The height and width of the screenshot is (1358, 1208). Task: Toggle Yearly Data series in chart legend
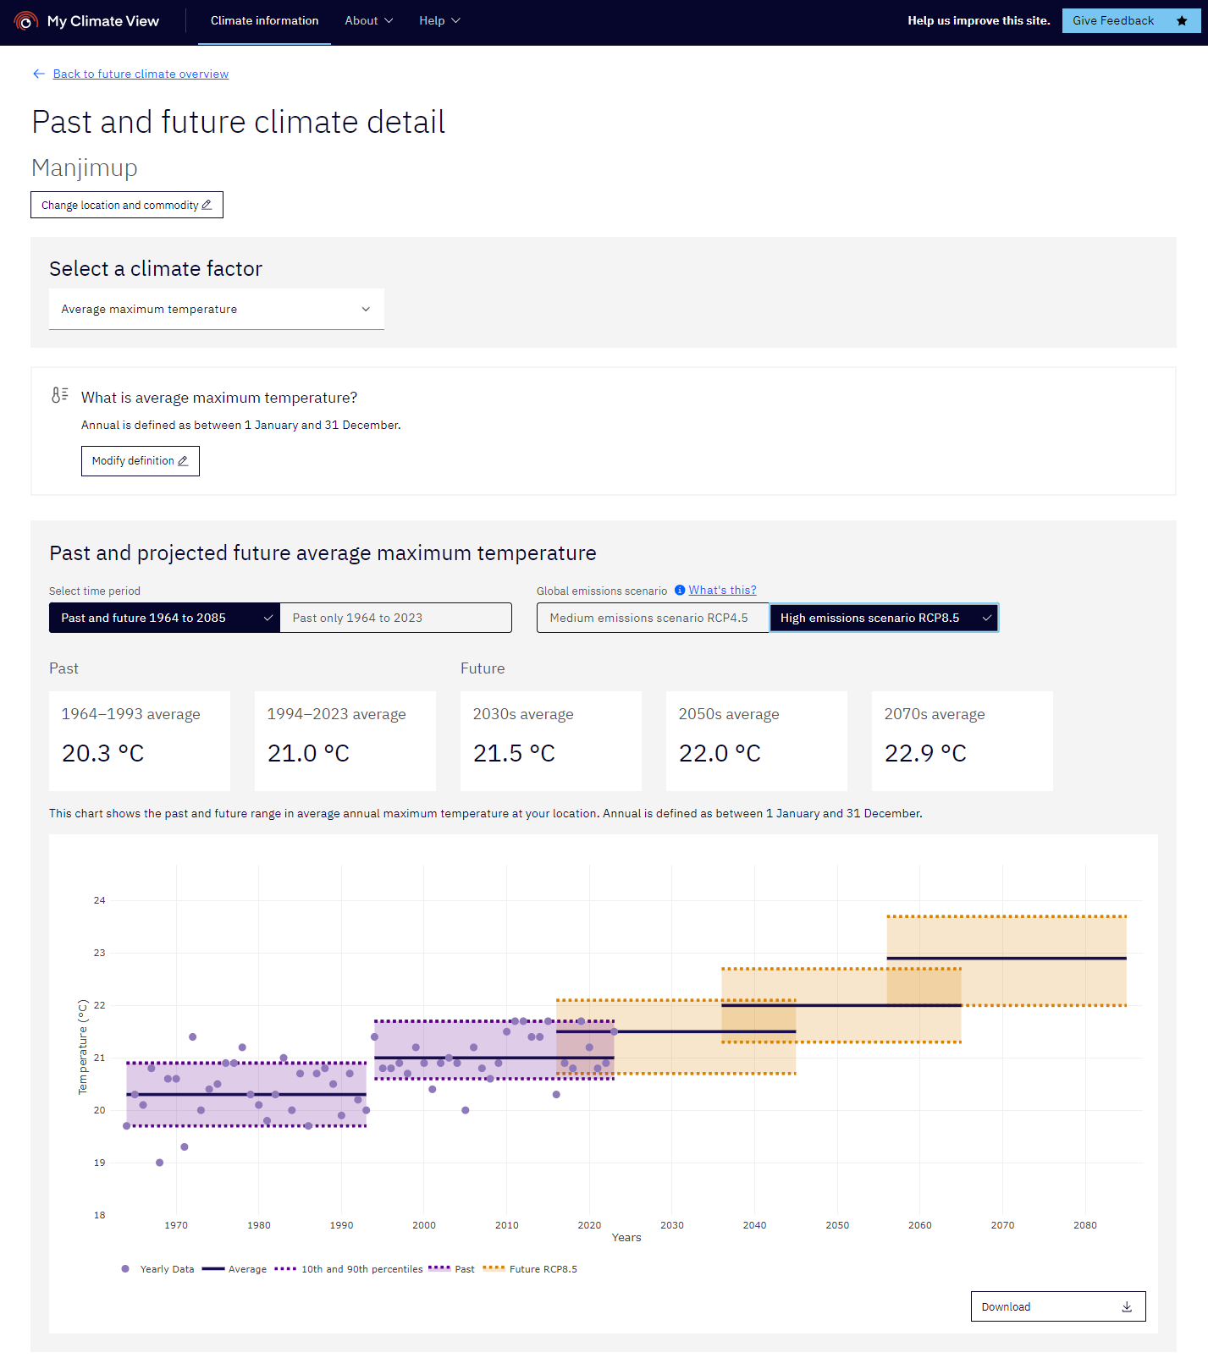[x=157, y=1269]
